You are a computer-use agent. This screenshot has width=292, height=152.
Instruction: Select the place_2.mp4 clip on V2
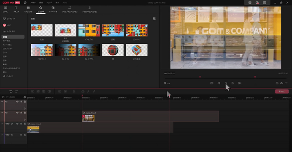150,116
